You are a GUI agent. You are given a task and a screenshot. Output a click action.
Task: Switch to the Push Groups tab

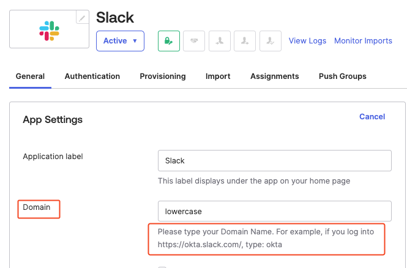pos(343,76)
